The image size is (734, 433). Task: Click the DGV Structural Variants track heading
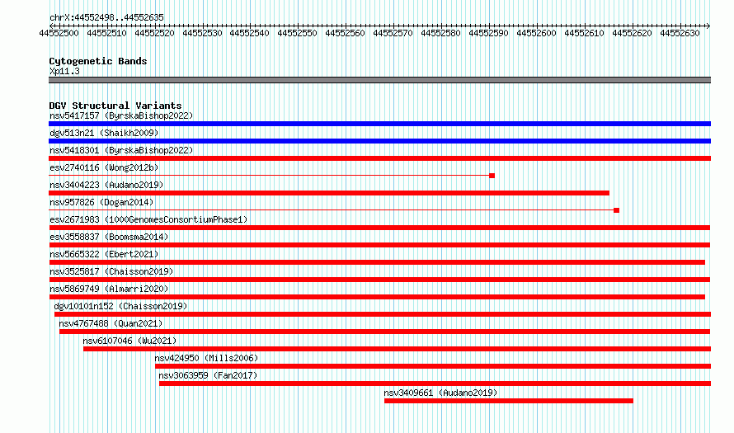[x=115, y=106]
